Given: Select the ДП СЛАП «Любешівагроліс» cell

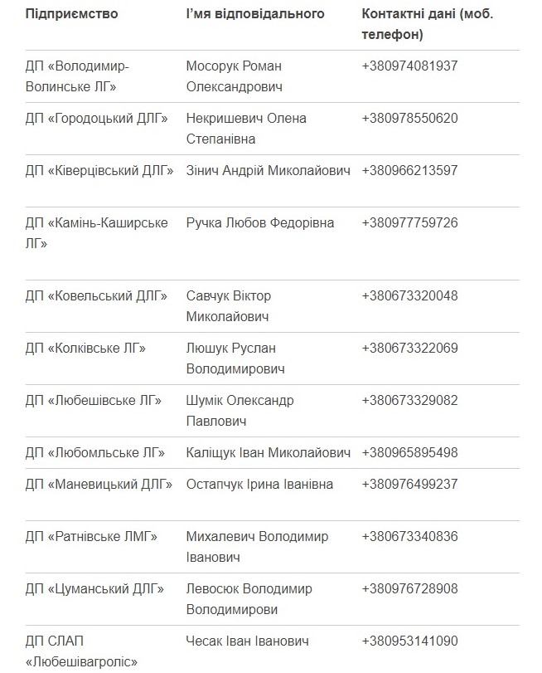Looking at the screenshot, I should [x=81, y=651].
